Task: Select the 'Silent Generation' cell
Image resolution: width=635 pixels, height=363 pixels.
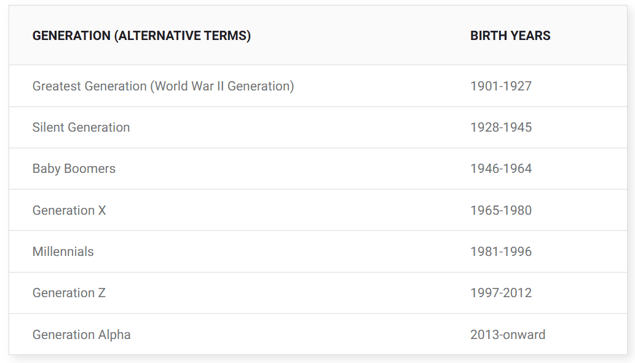Action: pyautogui.click(x=81, y=127)
